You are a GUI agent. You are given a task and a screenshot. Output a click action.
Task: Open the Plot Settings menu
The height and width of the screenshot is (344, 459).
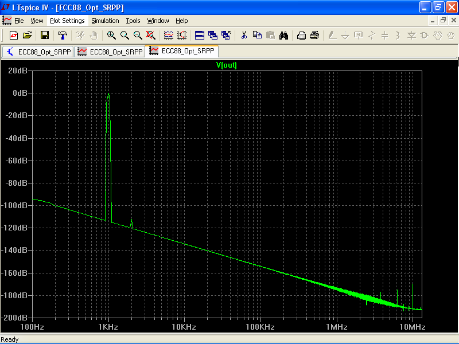pyautogui.click(x=67, y=21)
